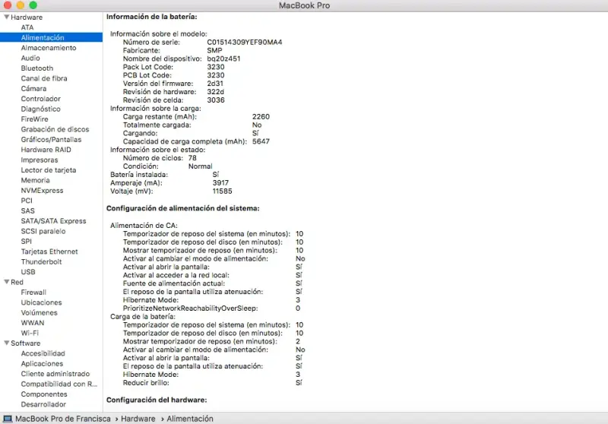This screenshot has width=608, height=424.
Task: Click the PrioritizeNetworkReachabilityOverSleep row
Action: pos(211,309)
